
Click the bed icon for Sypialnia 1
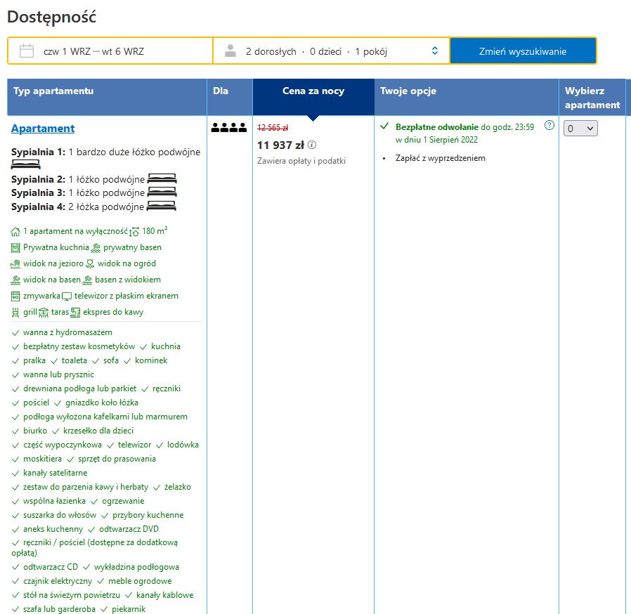(x=26, y=164)
